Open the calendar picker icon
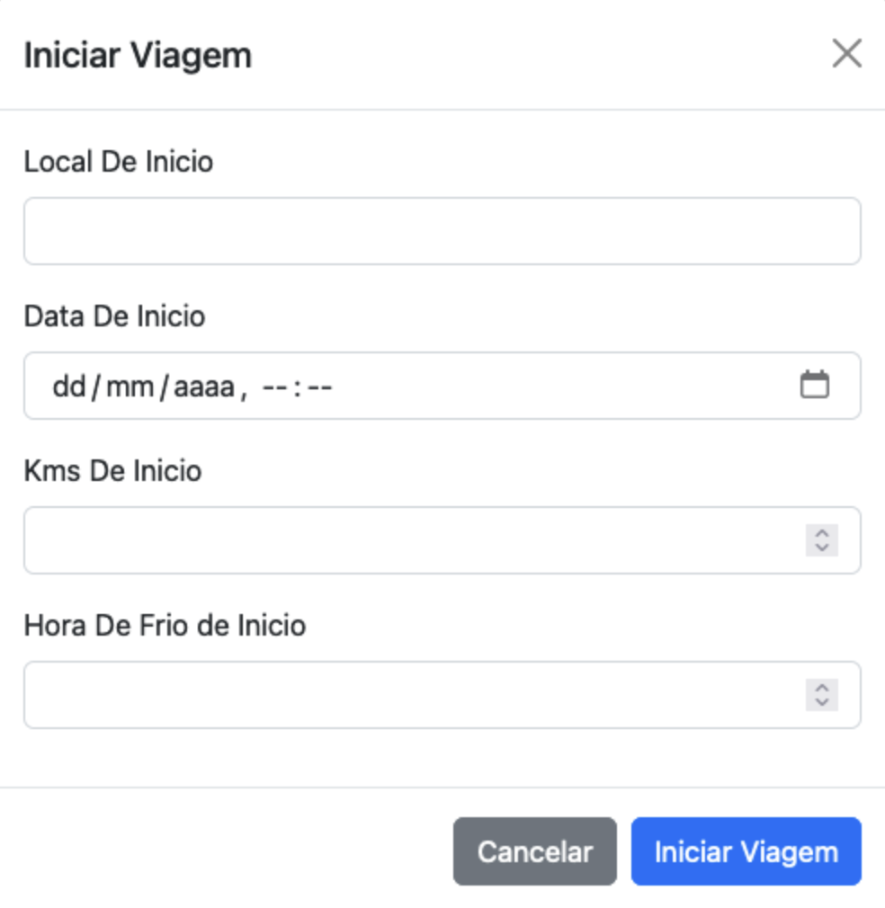The width and height of the screenshot is (885, 908). tap(814, 385)
